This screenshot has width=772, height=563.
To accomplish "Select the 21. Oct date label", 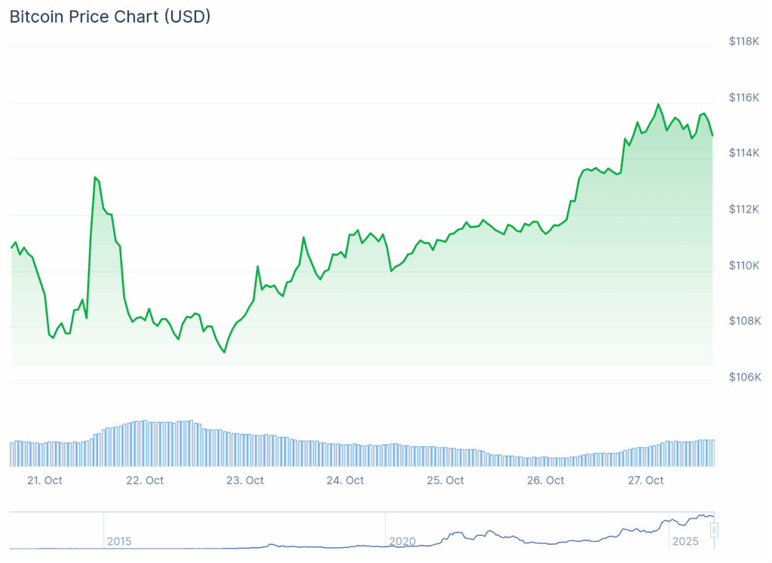I will pyautogui.click(x=44, y=480).
